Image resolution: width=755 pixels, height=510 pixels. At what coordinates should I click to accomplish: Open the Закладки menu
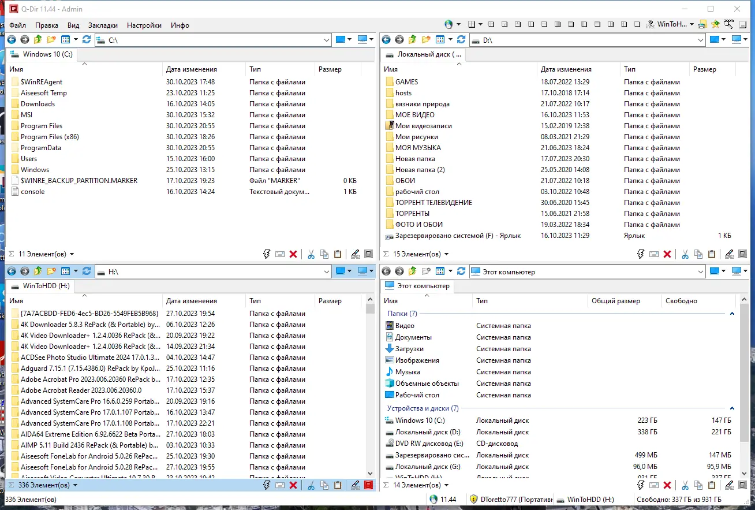(103, 25)
